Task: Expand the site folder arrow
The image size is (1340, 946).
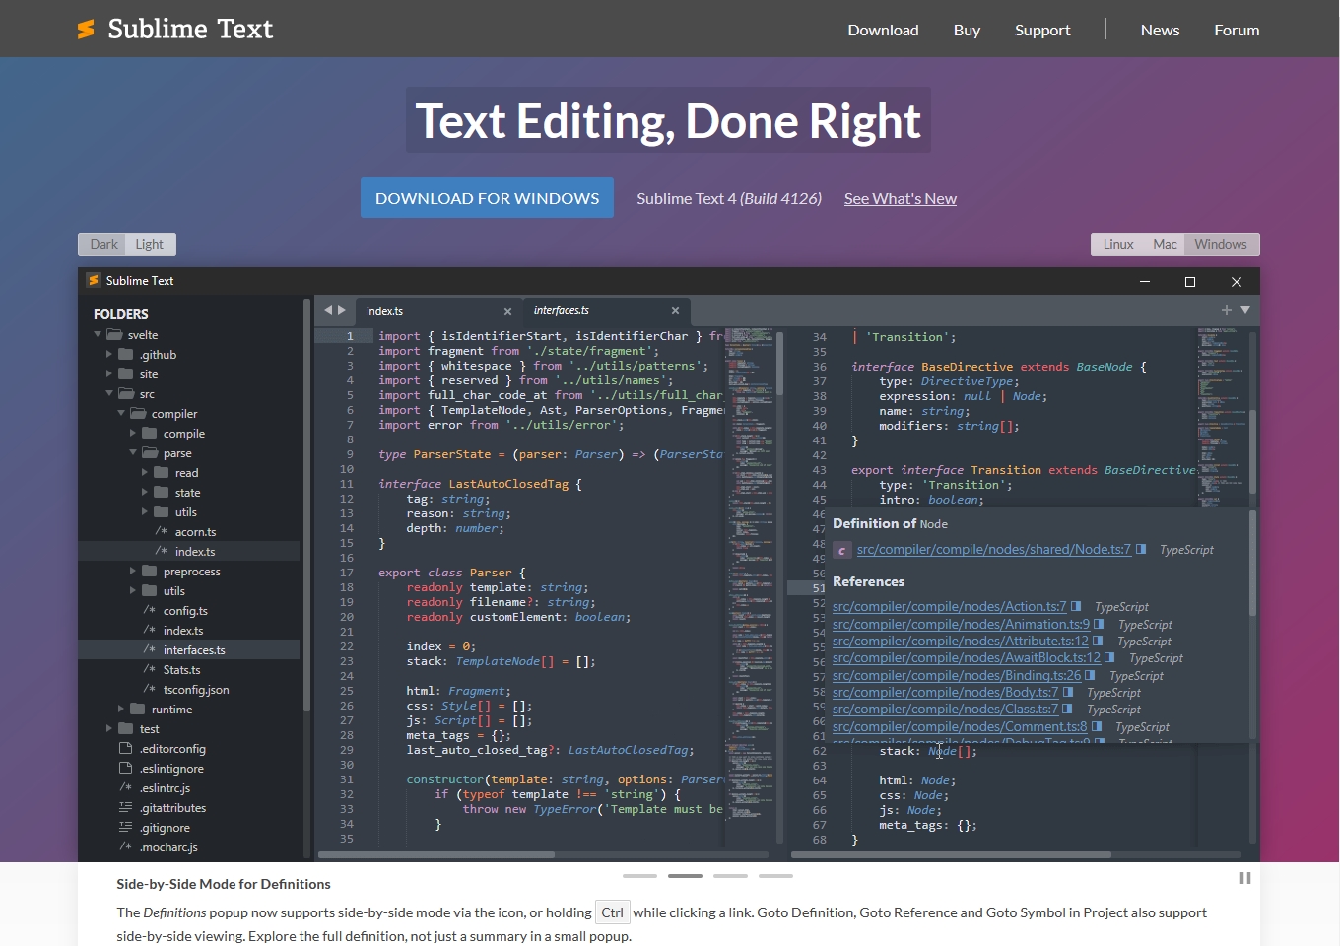Action: (109, 374)
